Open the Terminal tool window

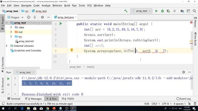14,99
